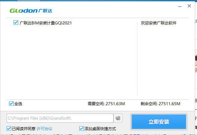The width and height of the screenshot is (197, 135).
Task: Click the 广联达BIM安装计量GQI2021 product label
Action: 46,23
